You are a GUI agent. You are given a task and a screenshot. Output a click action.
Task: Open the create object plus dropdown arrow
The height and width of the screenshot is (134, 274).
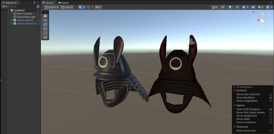point(6,7)
